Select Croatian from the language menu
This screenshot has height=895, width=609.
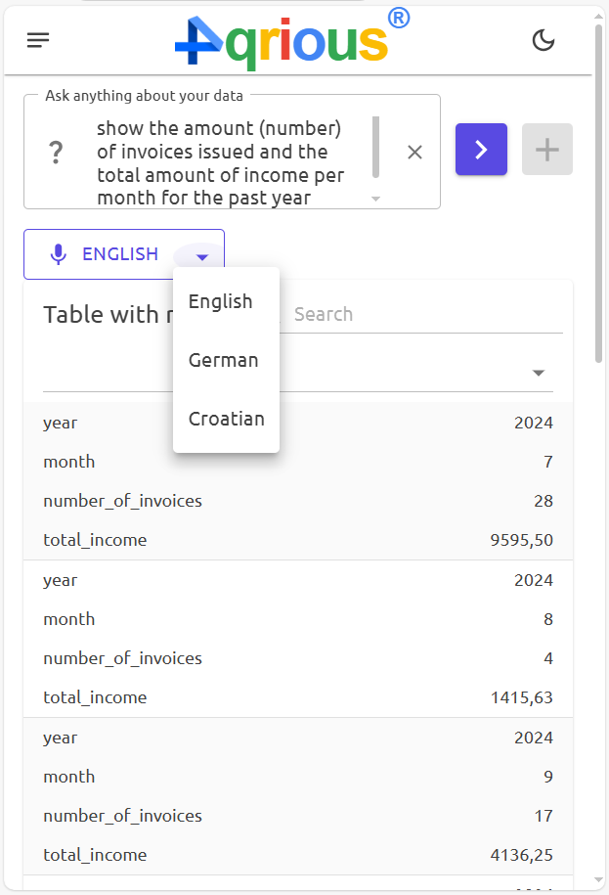tap(226, 419)
